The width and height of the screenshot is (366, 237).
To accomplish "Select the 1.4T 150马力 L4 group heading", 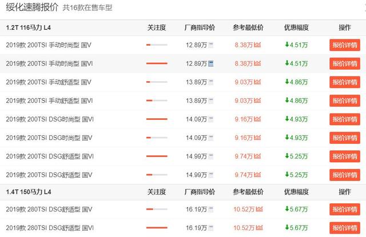I will (29, 192).
